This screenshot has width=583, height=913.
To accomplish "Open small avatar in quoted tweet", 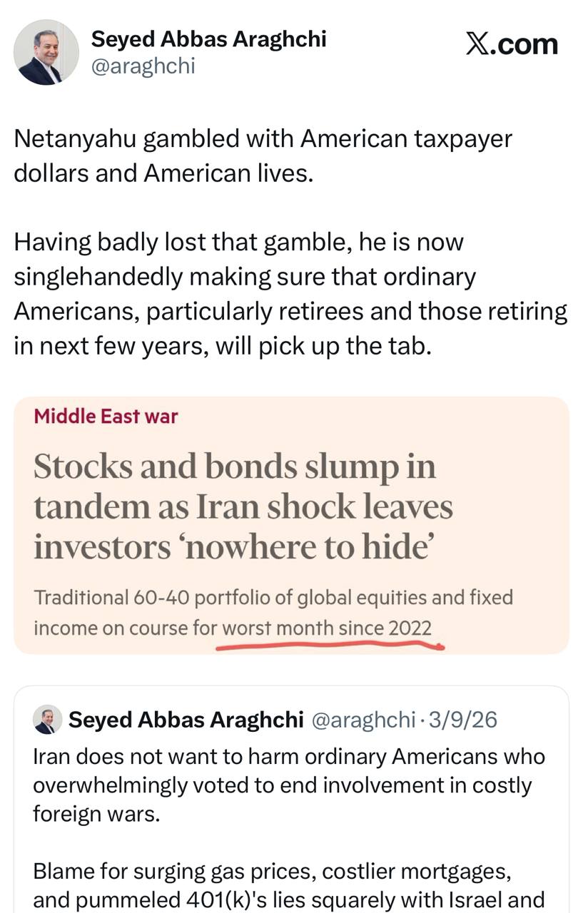I will point(48,720).
